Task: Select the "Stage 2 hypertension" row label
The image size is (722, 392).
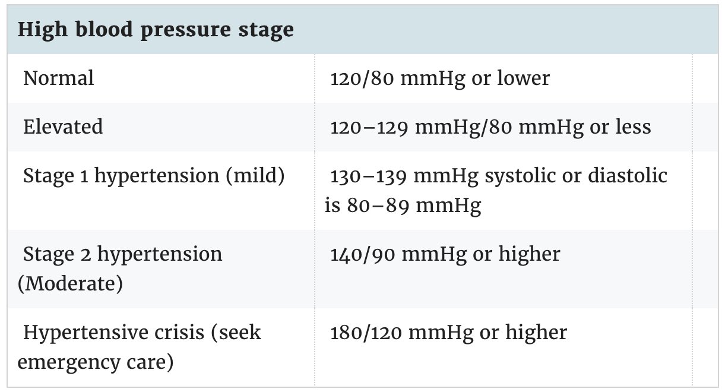Action: pos(122,254)
